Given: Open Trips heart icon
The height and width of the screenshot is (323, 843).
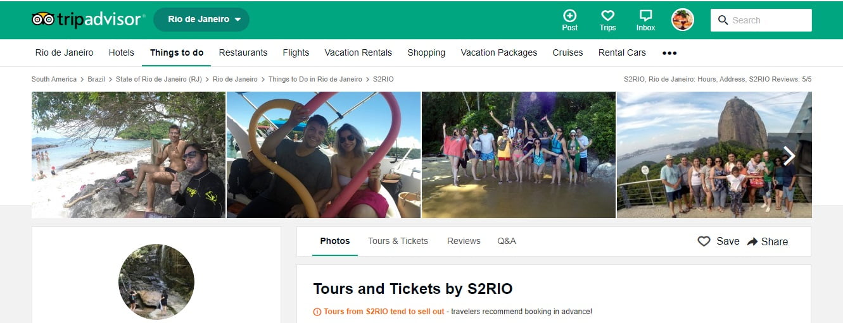Looking at the screenshot, I should click(607, 16).
